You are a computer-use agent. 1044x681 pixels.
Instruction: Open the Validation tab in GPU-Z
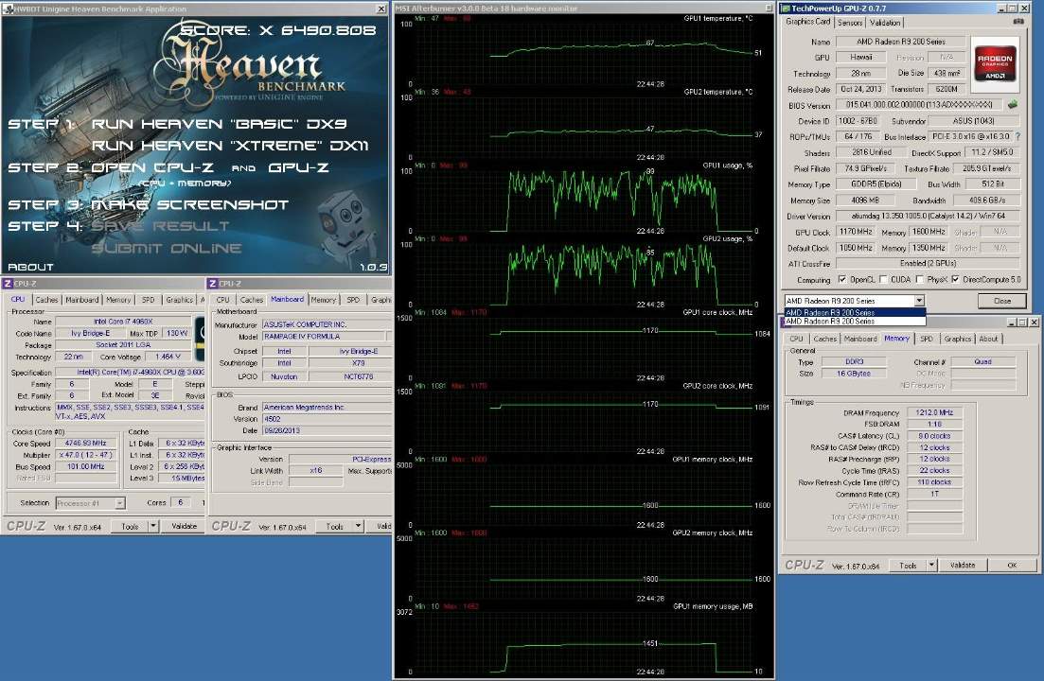[885, 23]
